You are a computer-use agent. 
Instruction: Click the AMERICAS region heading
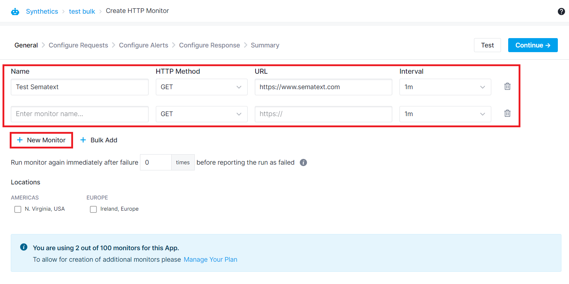point(25,198)
